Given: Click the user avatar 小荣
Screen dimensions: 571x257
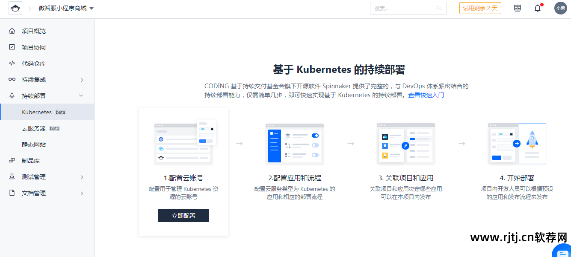Looking at the screenshot, I should (561, 8).
